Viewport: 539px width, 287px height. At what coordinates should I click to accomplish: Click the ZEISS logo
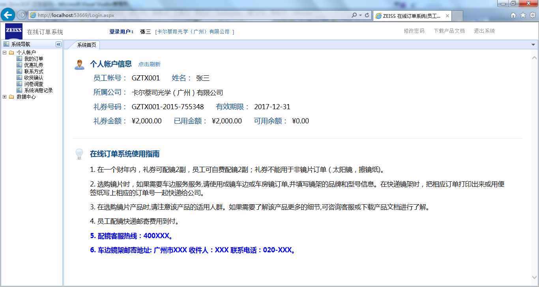click(14, 31)
